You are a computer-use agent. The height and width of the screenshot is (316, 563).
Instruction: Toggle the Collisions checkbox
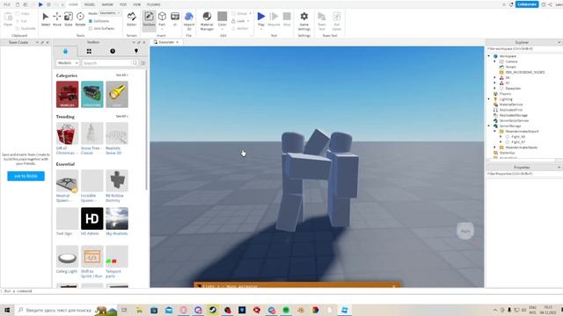pyautogui.click(x=91, y=21)
